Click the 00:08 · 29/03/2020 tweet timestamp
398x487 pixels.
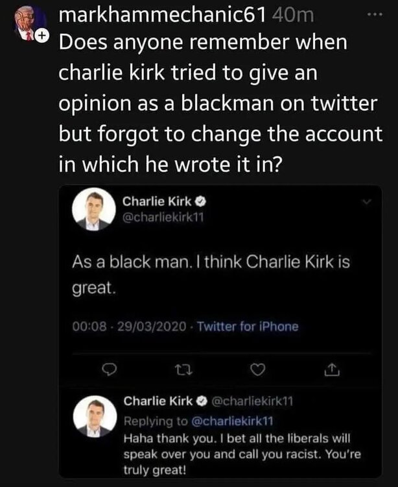click(x=128, y=326)
